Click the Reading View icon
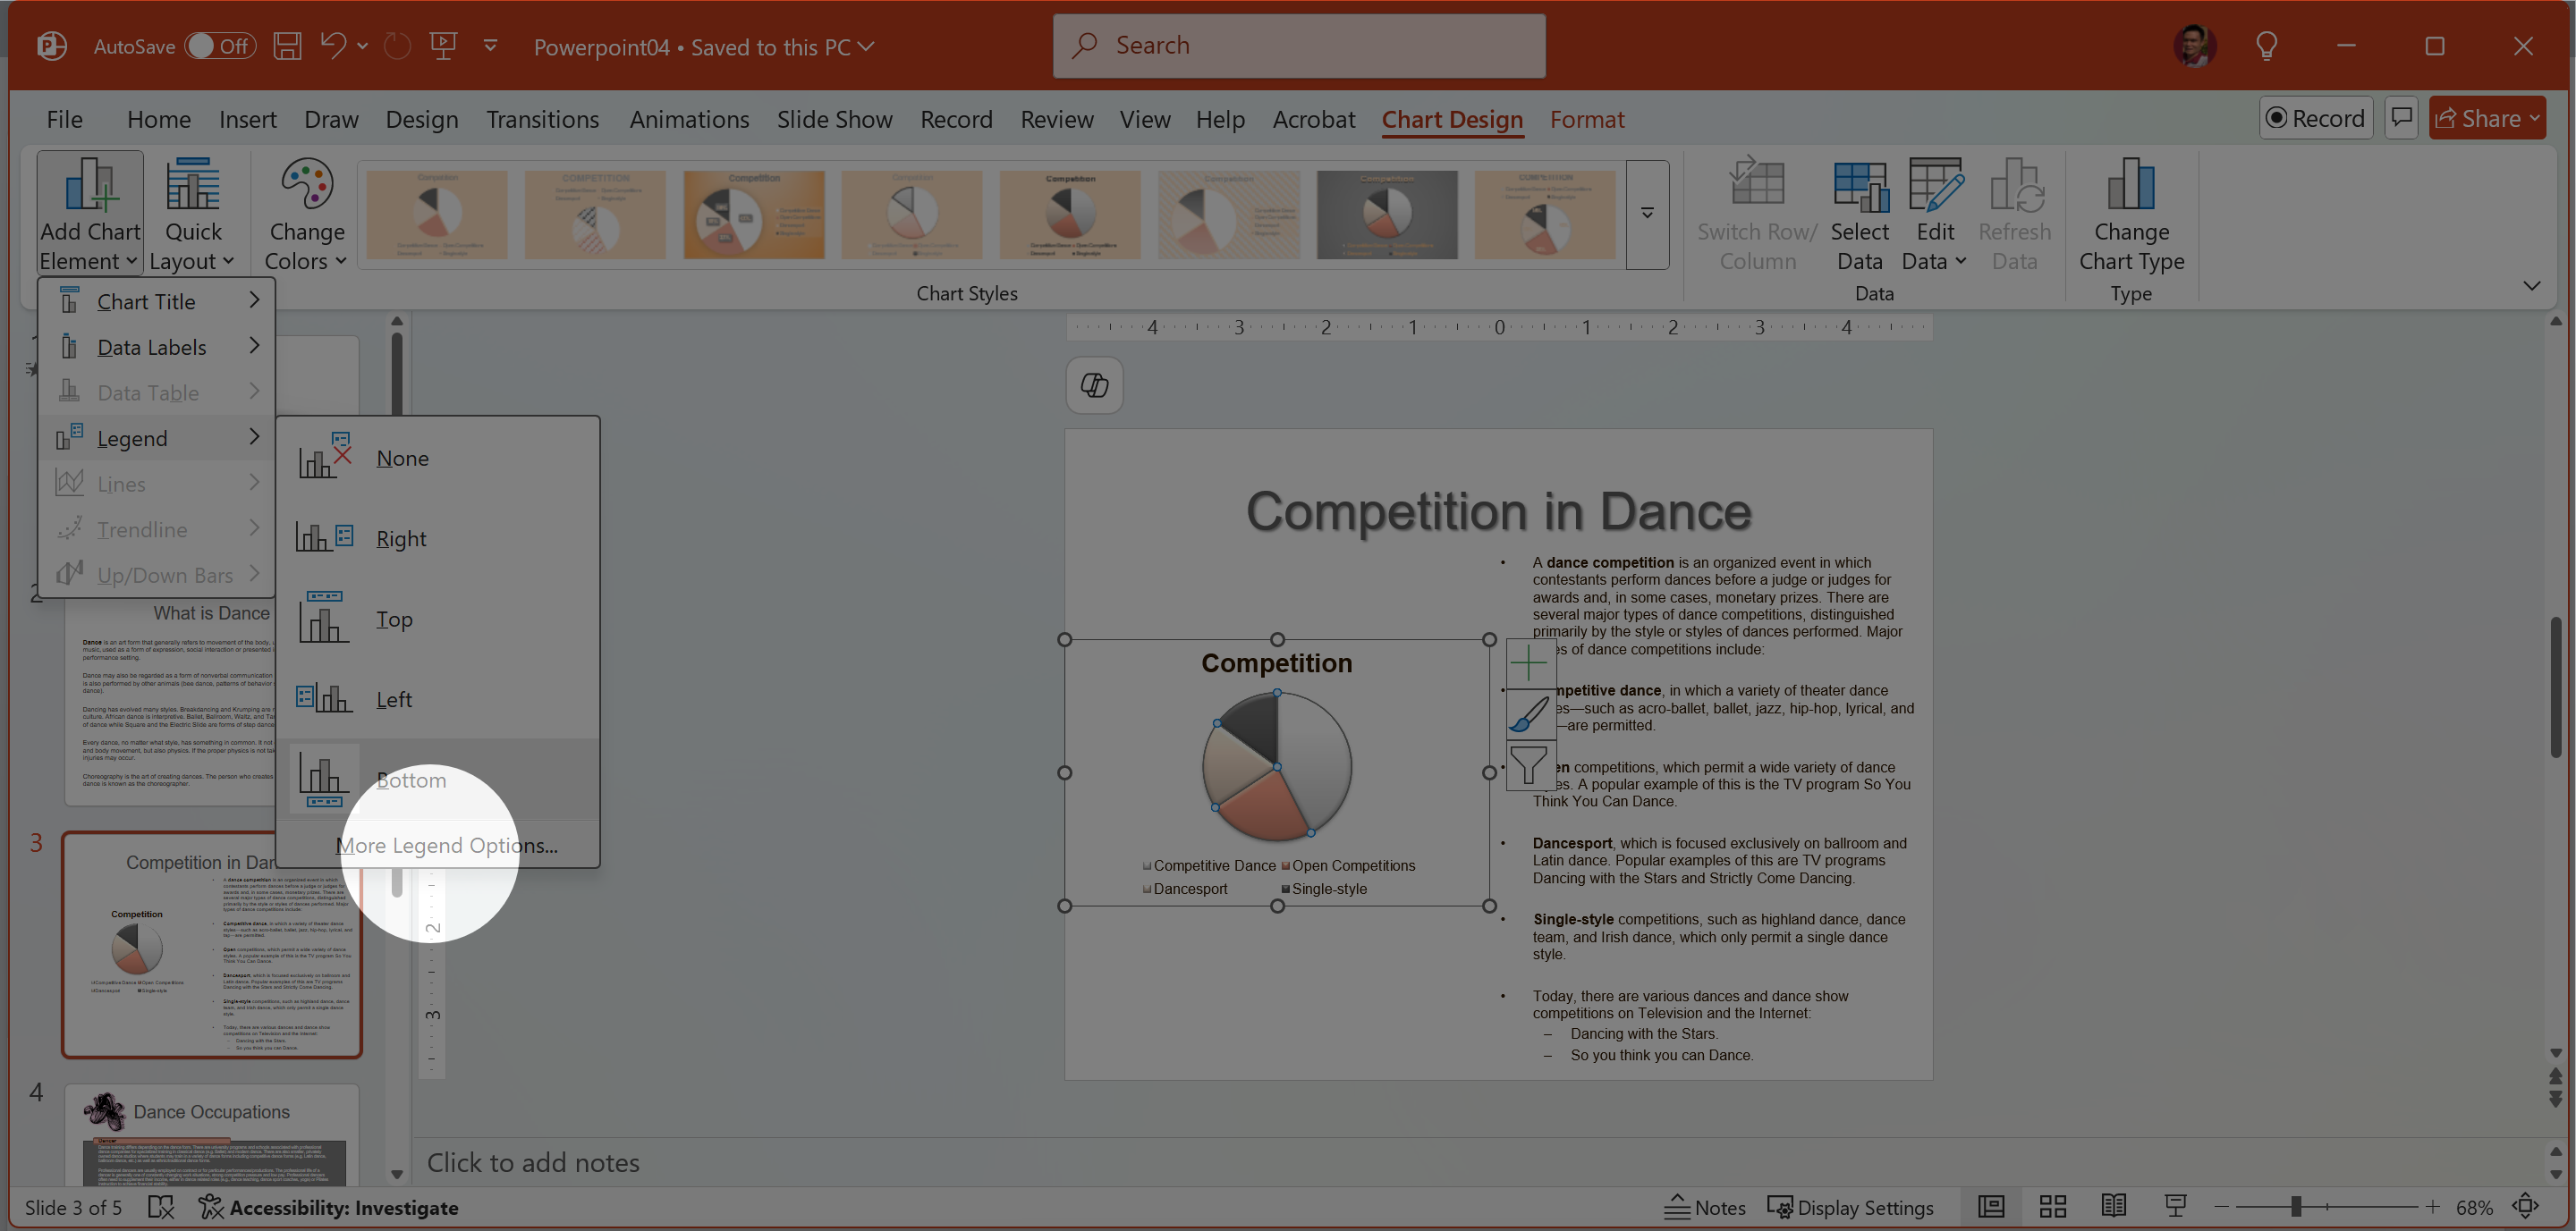Viewport: 2576px width, 1231px height. pos(2113,1206)
